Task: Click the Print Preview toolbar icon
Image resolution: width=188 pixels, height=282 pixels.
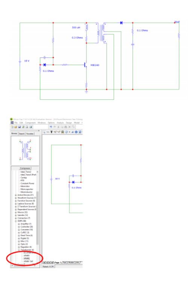Action: [x=27, y=127]
